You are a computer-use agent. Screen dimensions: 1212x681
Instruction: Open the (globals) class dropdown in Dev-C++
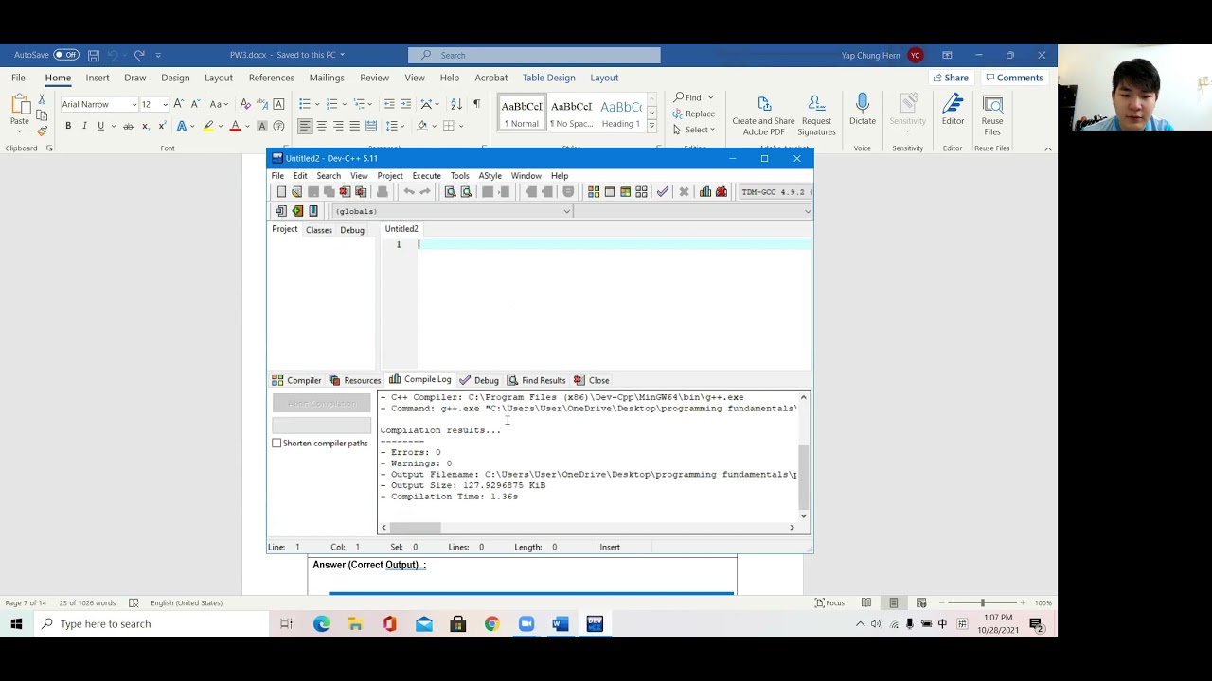pos(566,211)
